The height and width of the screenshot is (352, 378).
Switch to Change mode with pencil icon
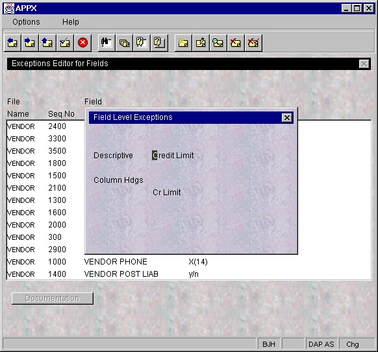point(201,43)
